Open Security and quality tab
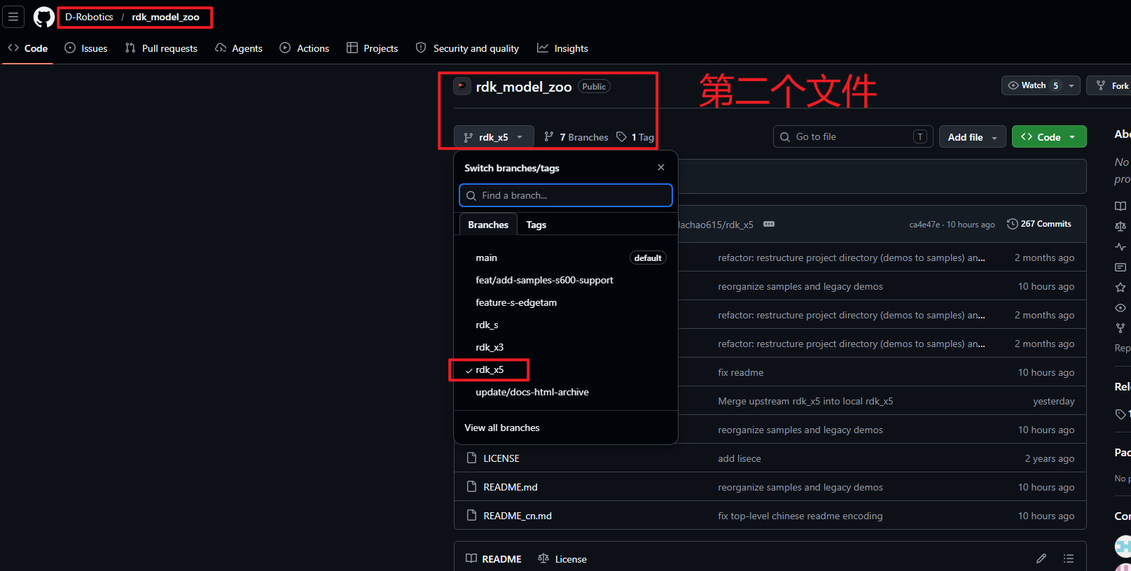The image size is (1131, 571). (x=467, y=48)
